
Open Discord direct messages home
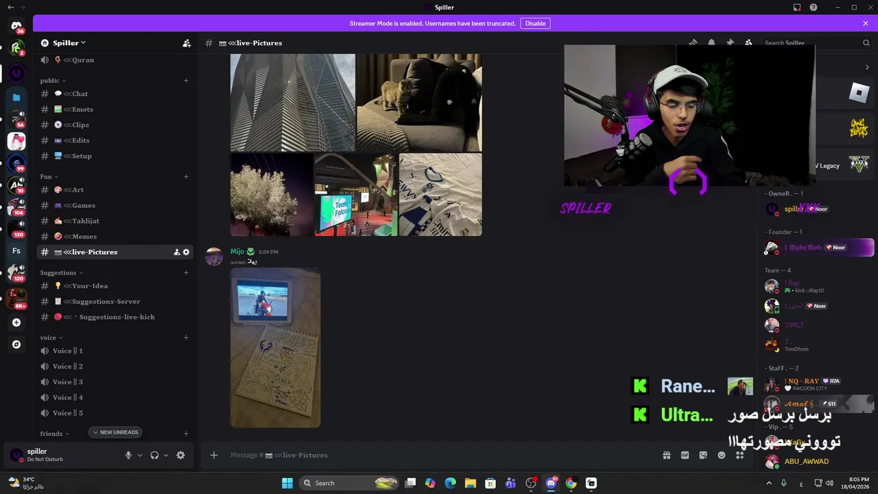pyautogui.click(x=16, y=26)
